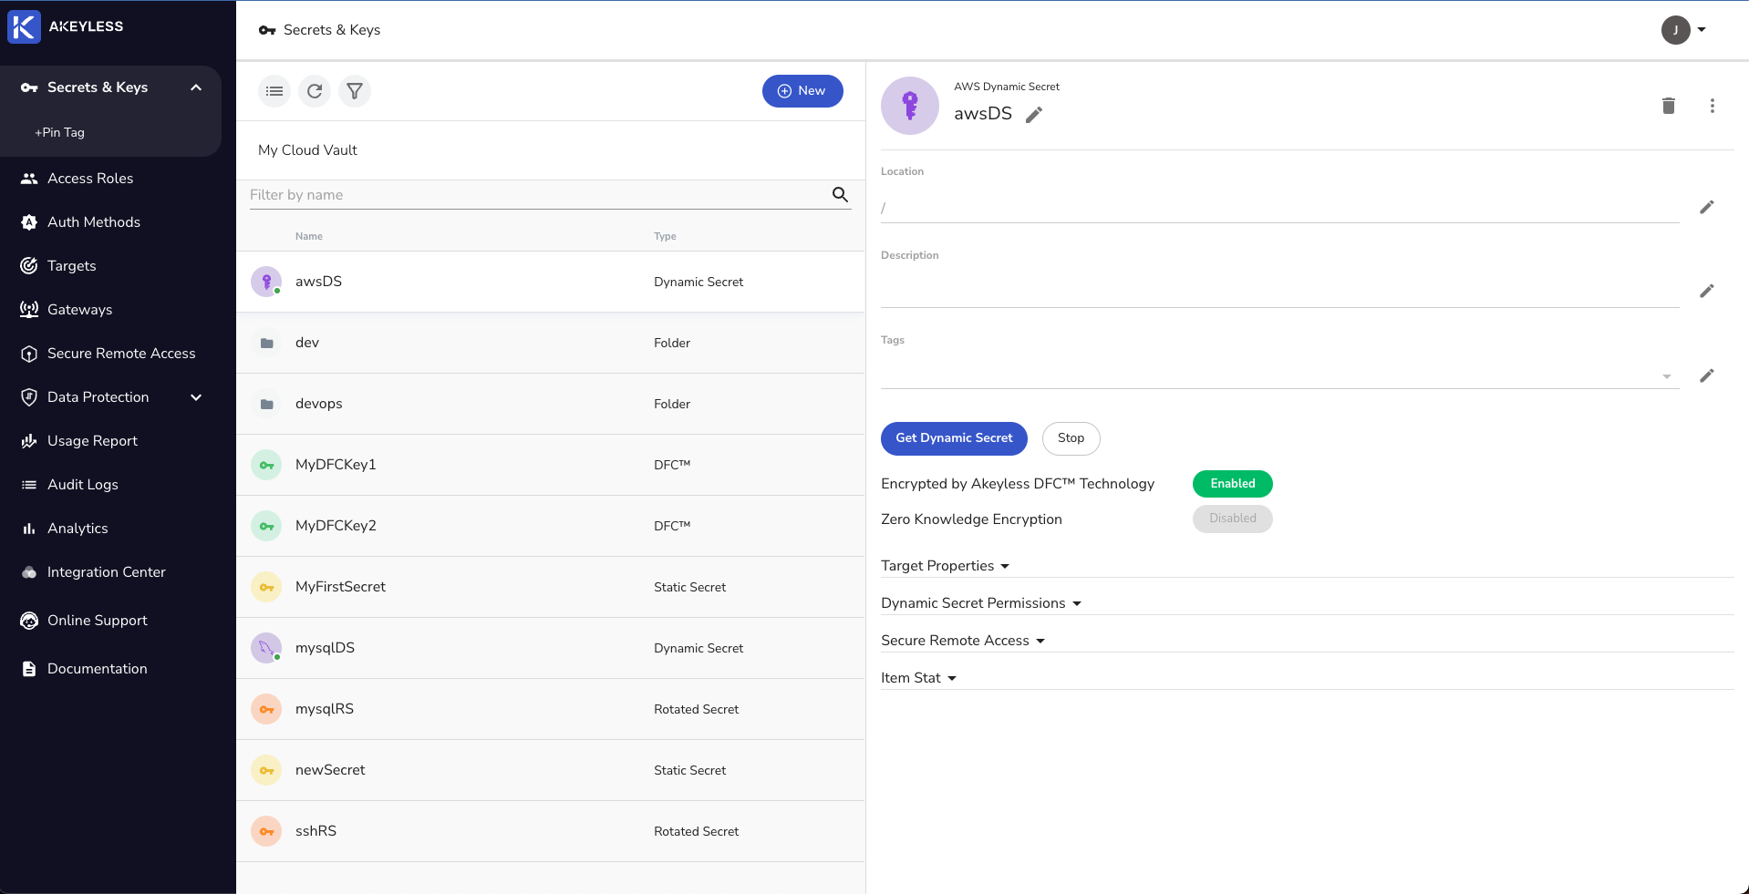The height and width of the screenshot is (894, 1749).
Task: Open the devops folder name
Action: tap(319, 404)
